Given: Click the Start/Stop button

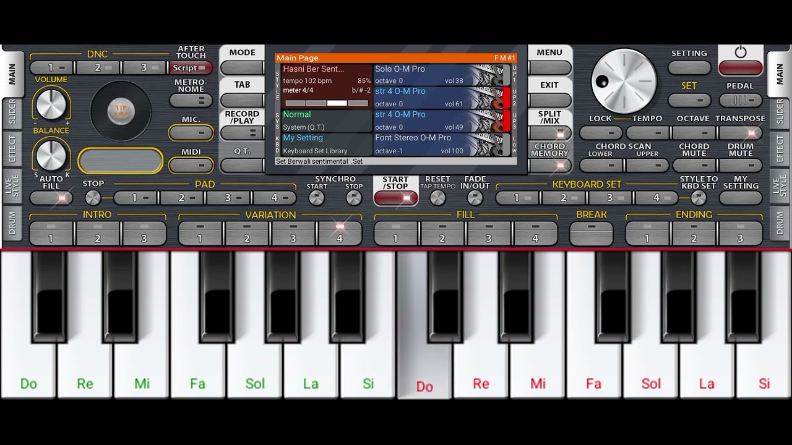Looking at the screenshot, I should (x=395, y=198).
